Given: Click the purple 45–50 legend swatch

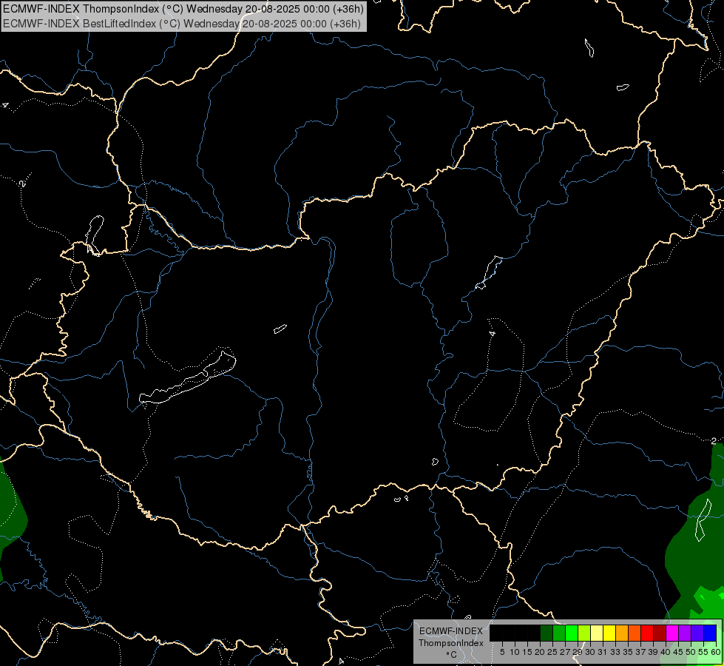Looking at the screenshot, I should 685,633.
